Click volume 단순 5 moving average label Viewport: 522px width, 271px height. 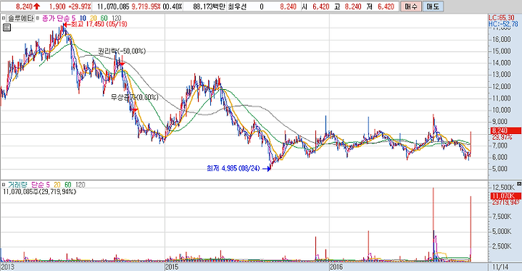coord(41,185)
